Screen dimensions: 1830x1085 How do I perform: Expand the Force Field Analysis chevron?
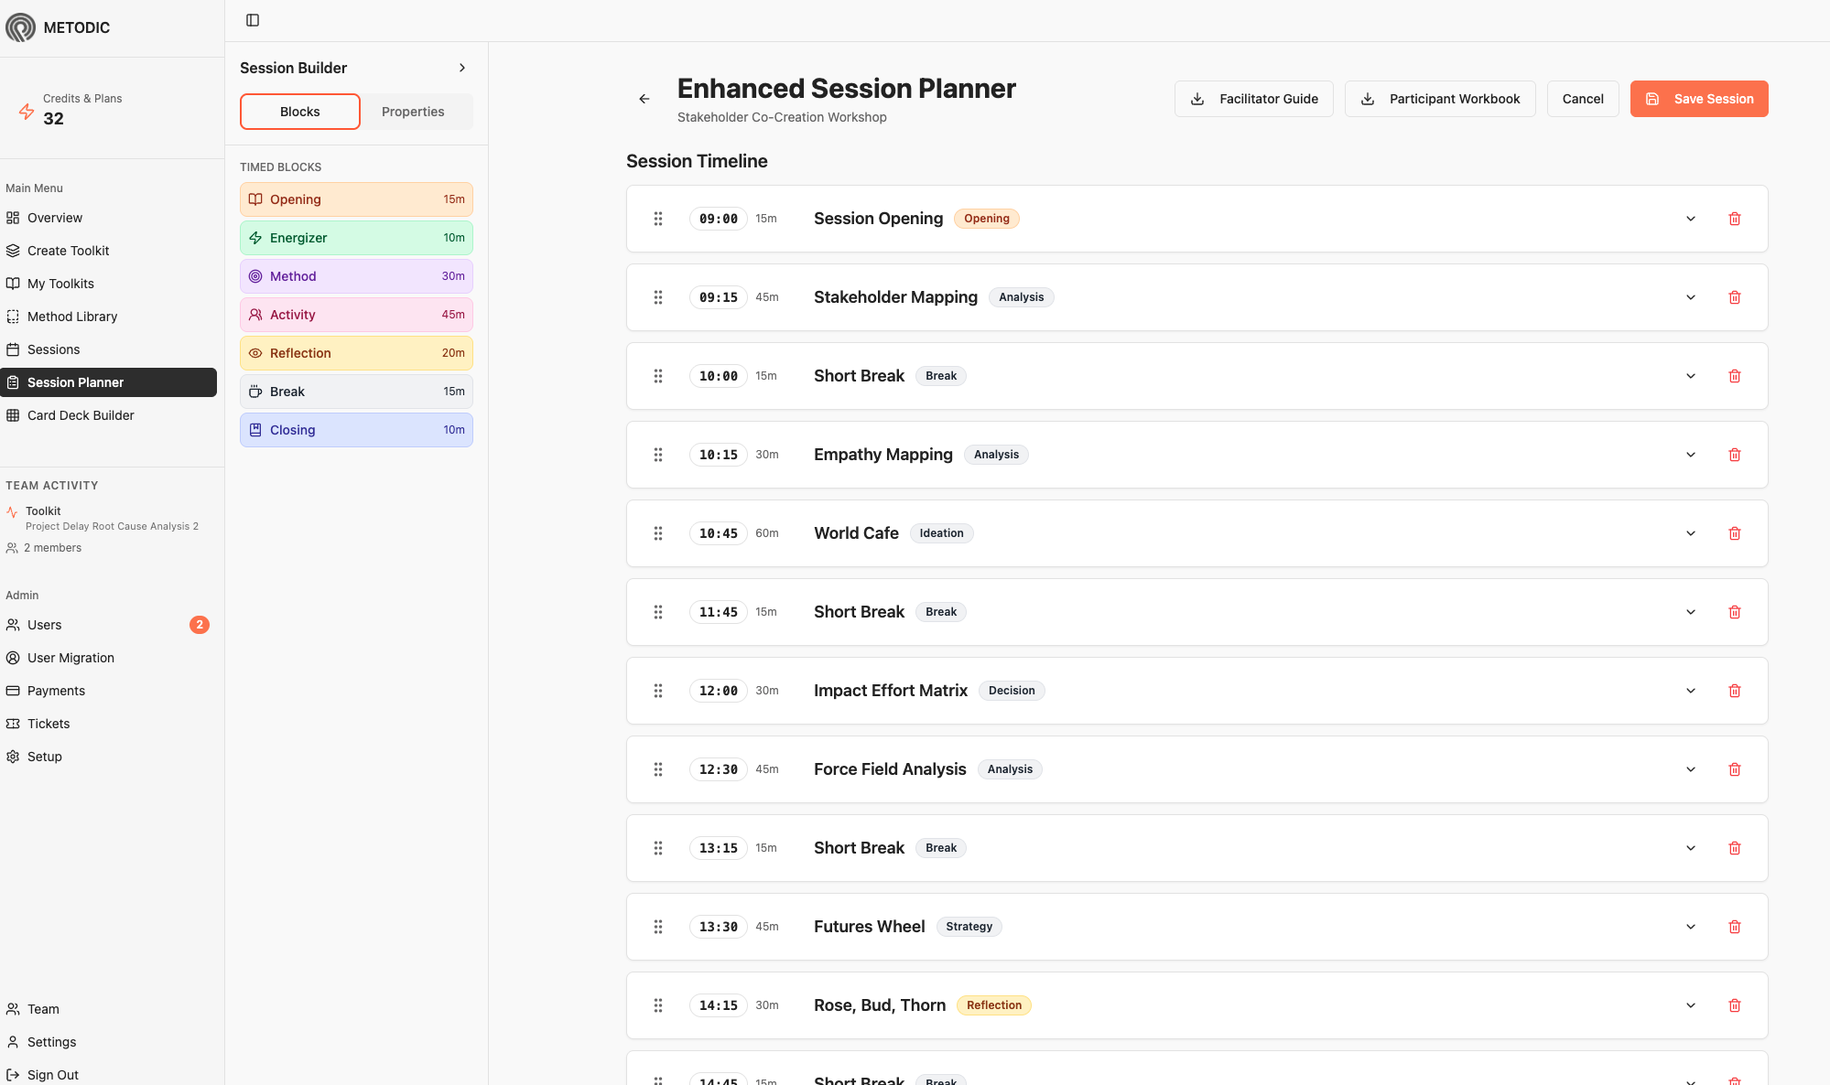1691,769
